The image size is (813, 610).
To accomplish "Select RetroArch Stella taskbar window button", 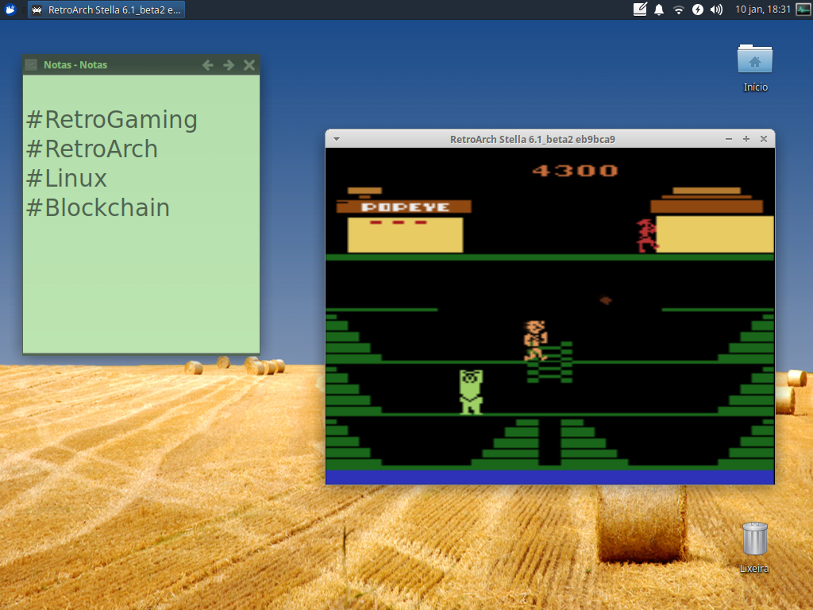I will (106, 10).
